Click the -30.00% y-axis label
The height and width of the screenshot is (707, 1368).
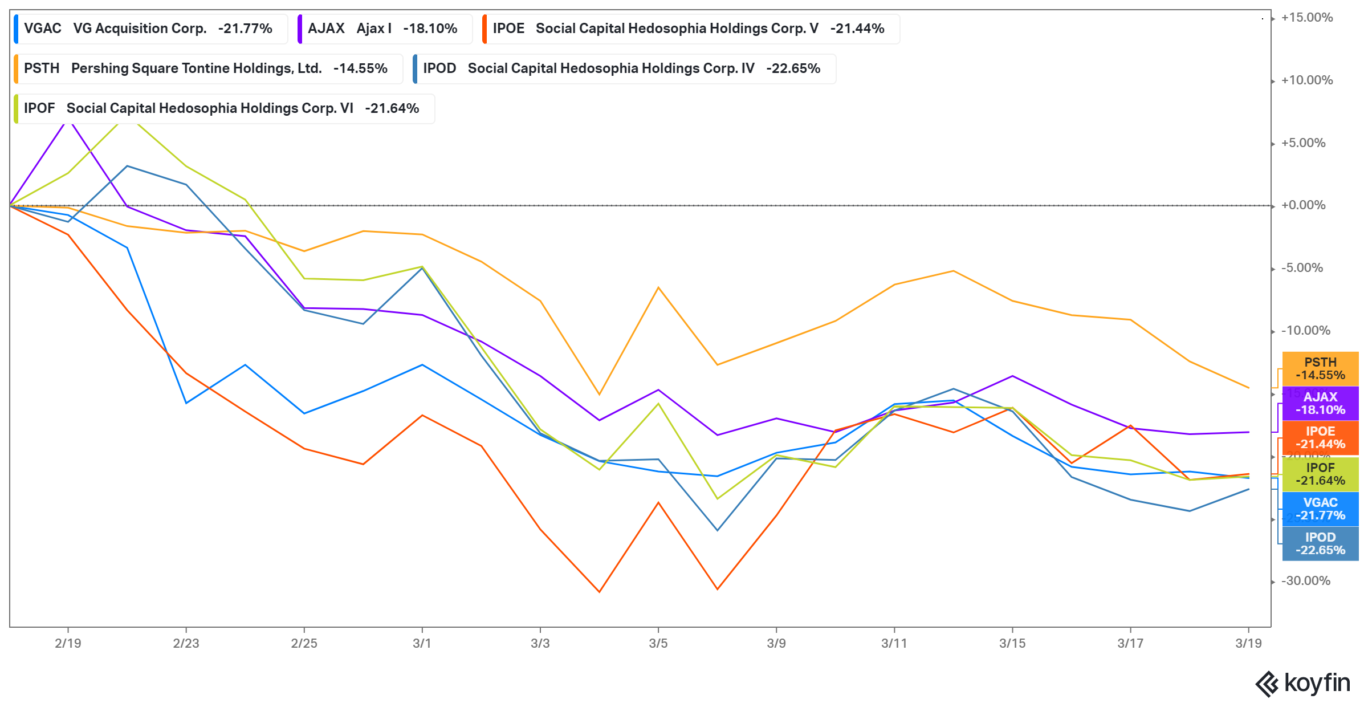[x=1306, y=581]
